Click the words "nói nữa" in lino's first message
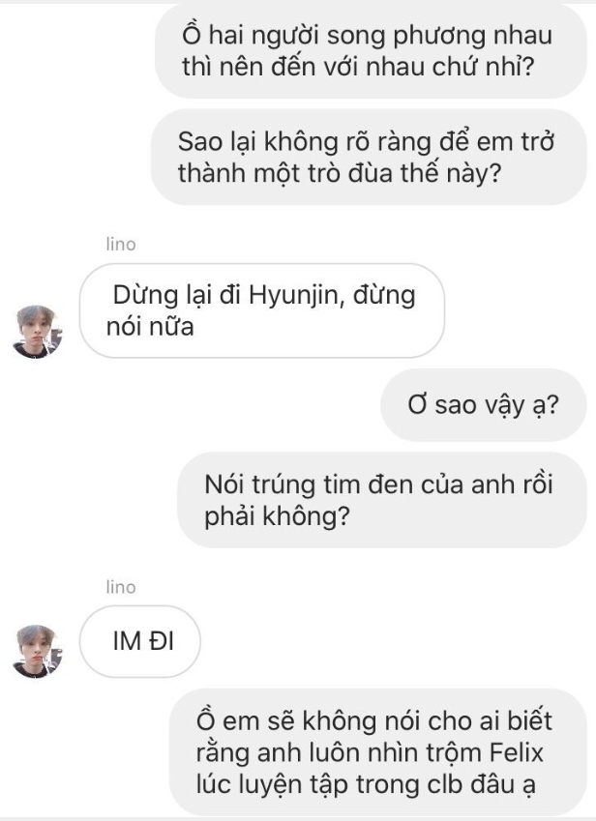 pos(150,327)
